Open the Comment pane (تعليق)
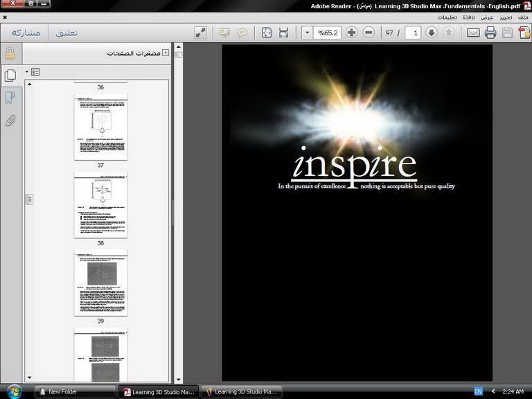This screenshot has width=532, height=399. [x=66, y=33]
